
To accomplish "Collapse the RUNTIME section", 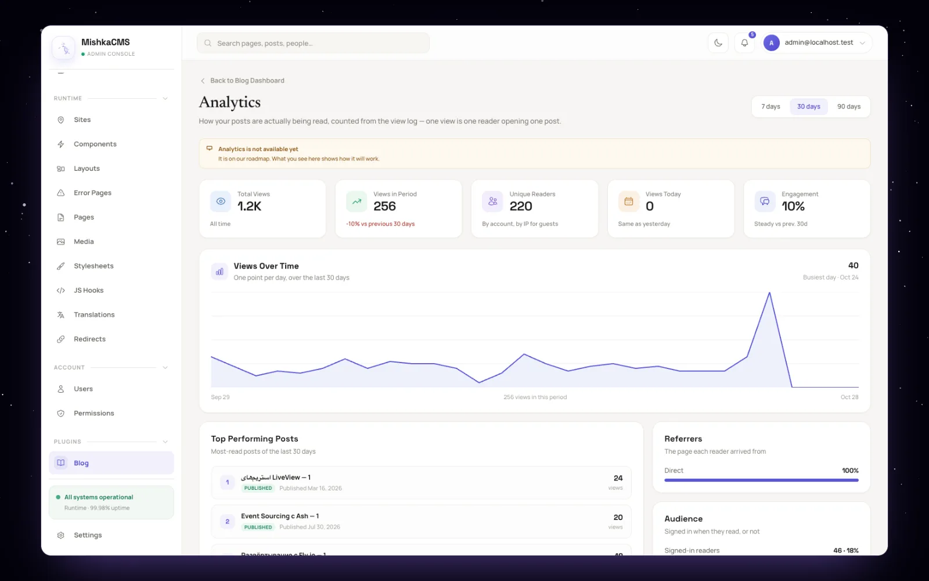I will (x=165, y=99).
